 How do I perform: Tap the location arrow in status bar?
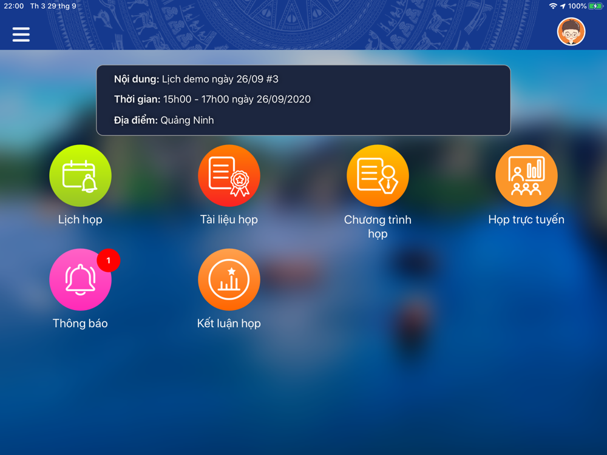tap(563, 6)
